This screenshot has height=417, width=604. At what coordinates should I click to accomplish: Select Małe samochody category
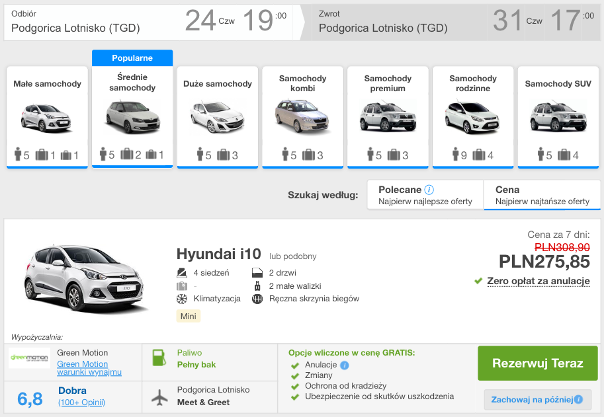tap(48, 118)
